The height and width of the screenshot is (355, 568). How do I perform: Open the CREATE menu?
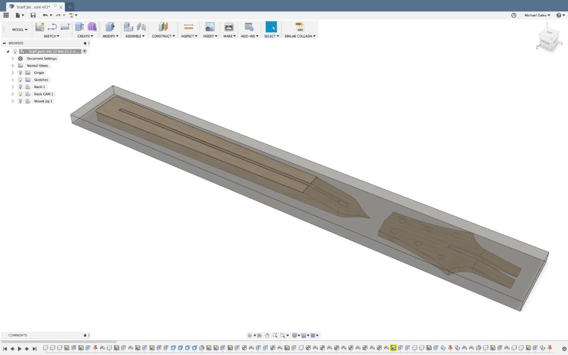(85, 36)
